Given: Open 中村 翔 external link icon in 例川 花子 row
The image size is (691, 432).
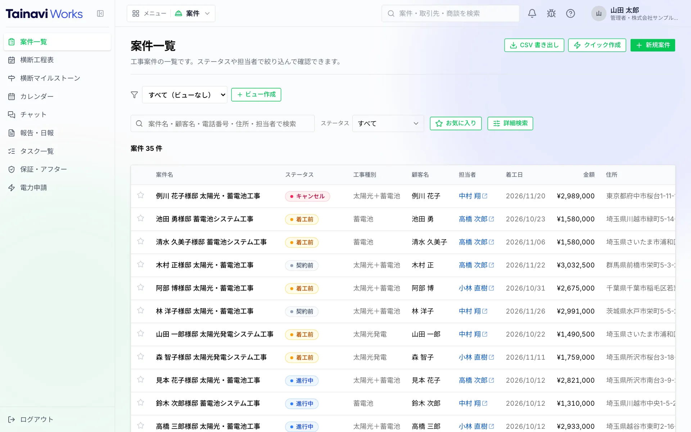Looking at the screenshot, I should tap(485, 196).
